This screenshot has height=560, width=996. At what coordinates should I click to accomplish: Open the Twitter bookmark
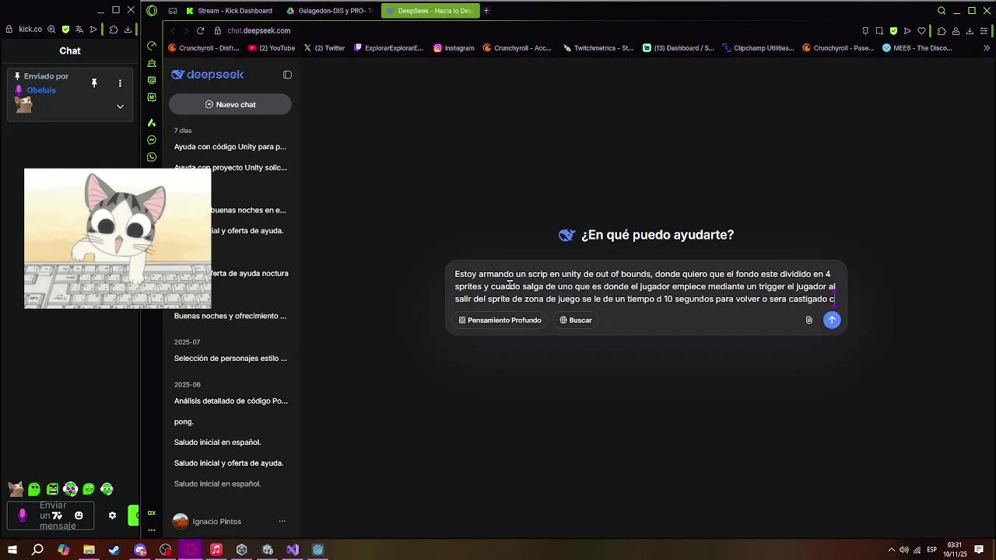(324, 47)
